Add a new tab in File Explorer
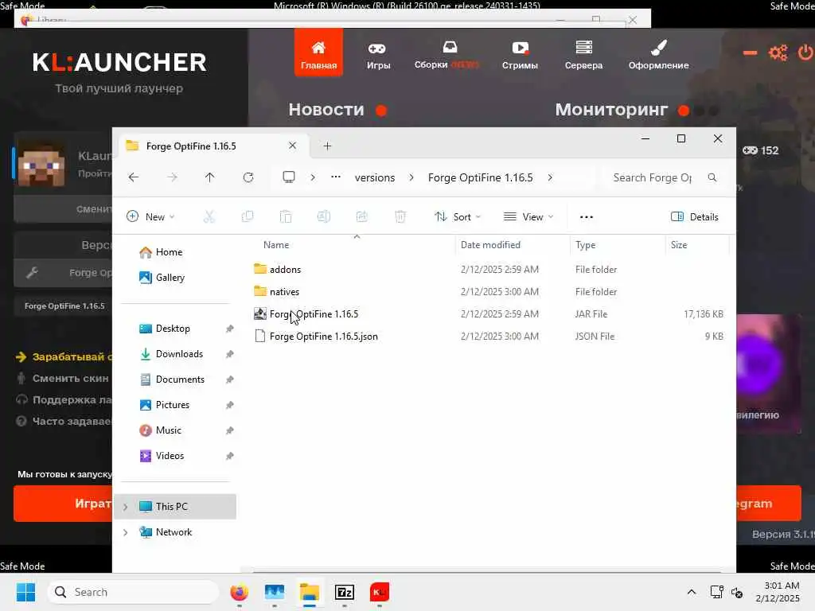Image resolution: width=815 pixels, height=611 pixels. pyautogui.click(x=327, y=146)
